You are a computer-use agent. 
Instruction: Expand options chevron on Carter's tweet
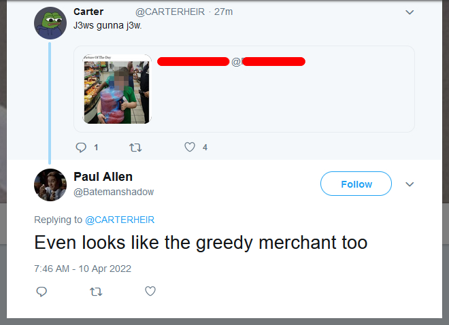point(410,12)
